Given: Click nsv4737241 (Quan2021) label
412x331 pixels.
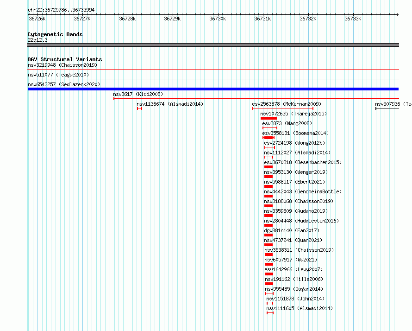Looking at the screenshot, I should pyautogui.click(x=293, y=240).
